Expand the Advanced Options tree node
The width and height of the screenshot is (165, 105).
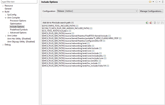click(x=8, y=33)
